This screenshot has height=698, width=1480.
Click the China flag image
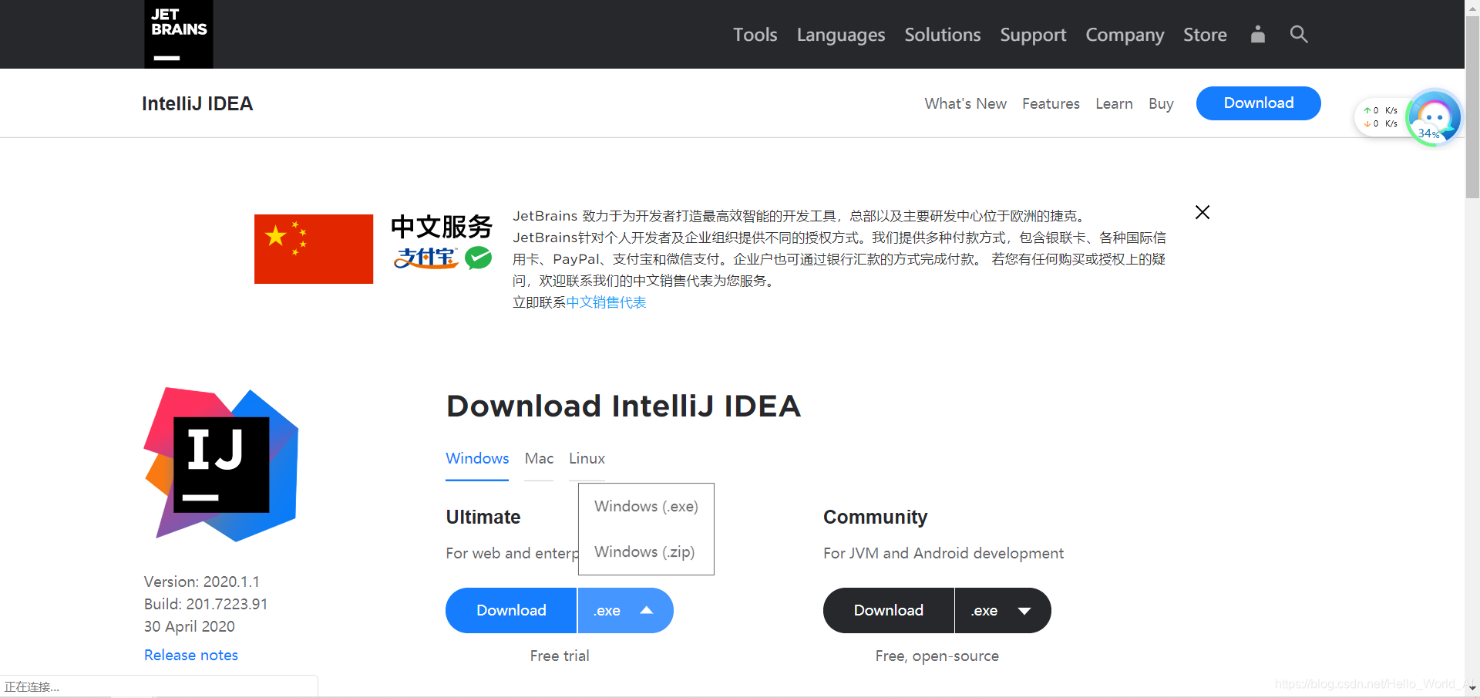314,249
